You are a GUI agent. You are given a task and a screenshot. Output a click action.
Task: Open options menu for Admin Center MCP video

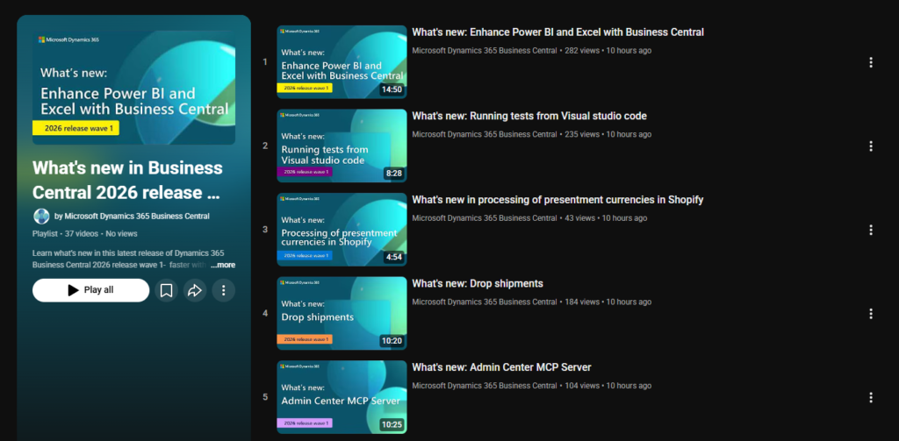pyautogui.click(x=870, y=397)
